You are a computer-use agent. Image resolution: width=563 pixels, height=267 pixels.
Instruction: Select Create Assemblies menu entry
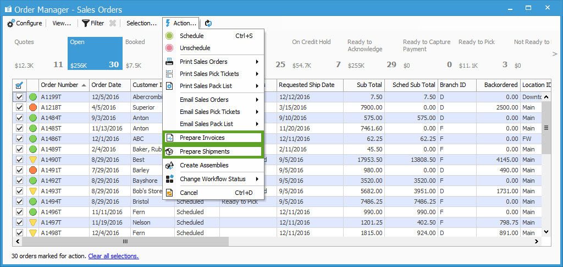pyautogui.click(x=214, y=165)
